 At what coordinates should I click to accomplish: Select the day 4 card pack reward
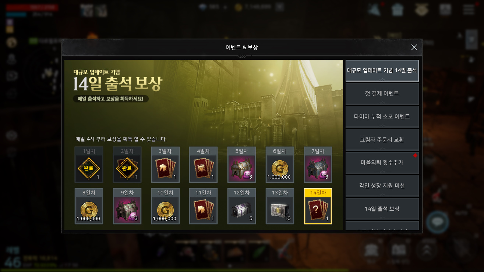click(x=203, y=165)
